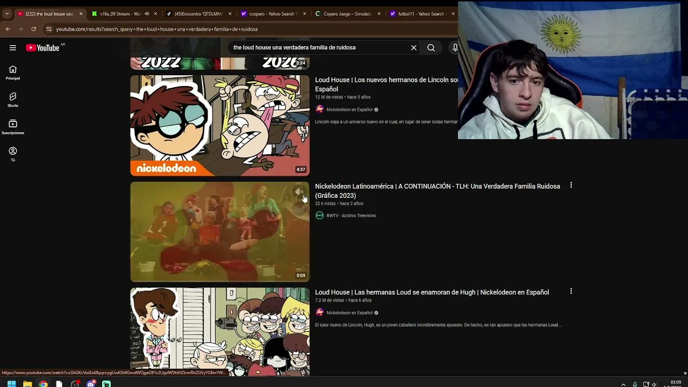Viewport: 688px width, 387px height.
Task: Click Nickelodeon avatar beside the Hugh video
Action: 319,312
